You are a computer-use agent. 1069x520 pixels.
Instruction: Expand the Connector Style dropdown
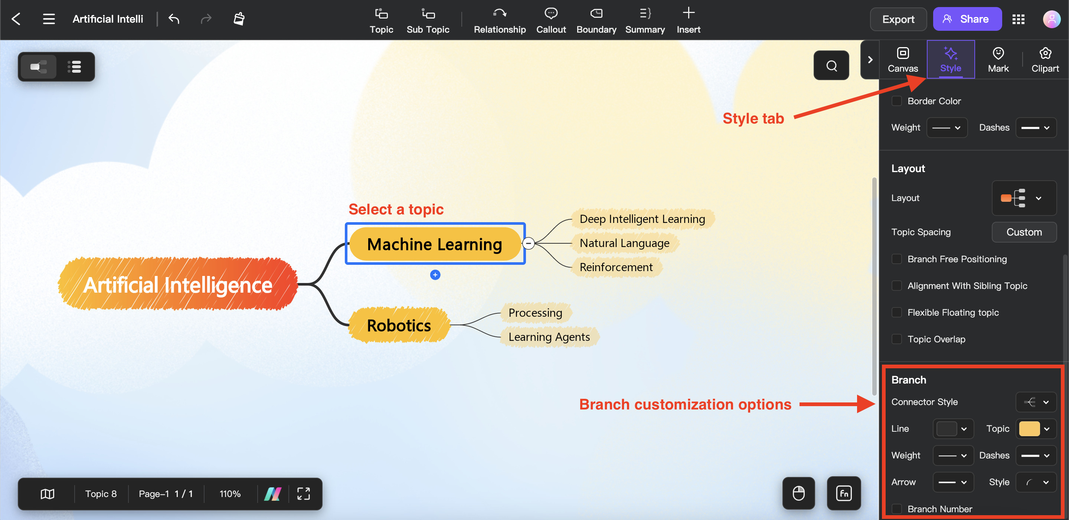point(1034,401)
